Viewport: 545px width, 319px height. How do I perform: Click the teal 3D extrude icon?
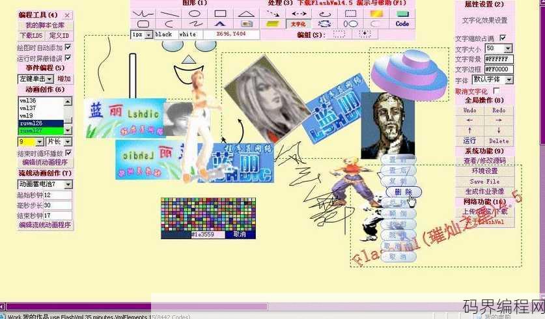[x=402, y=14]
